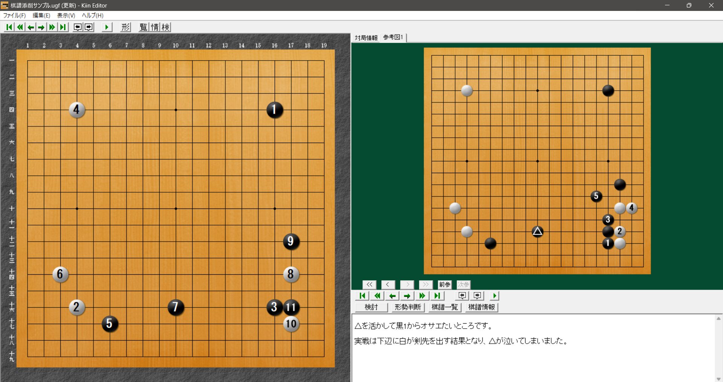Click fast-rewind double arrow in top toolbar

20,27
